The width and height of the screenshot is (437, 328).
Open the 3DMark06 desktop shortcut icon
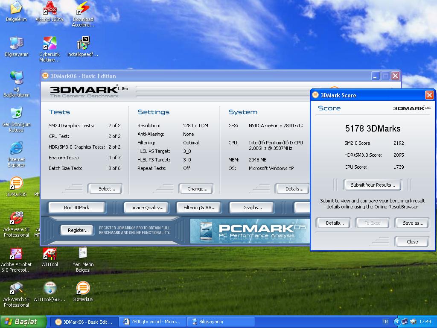pos(83,289)
